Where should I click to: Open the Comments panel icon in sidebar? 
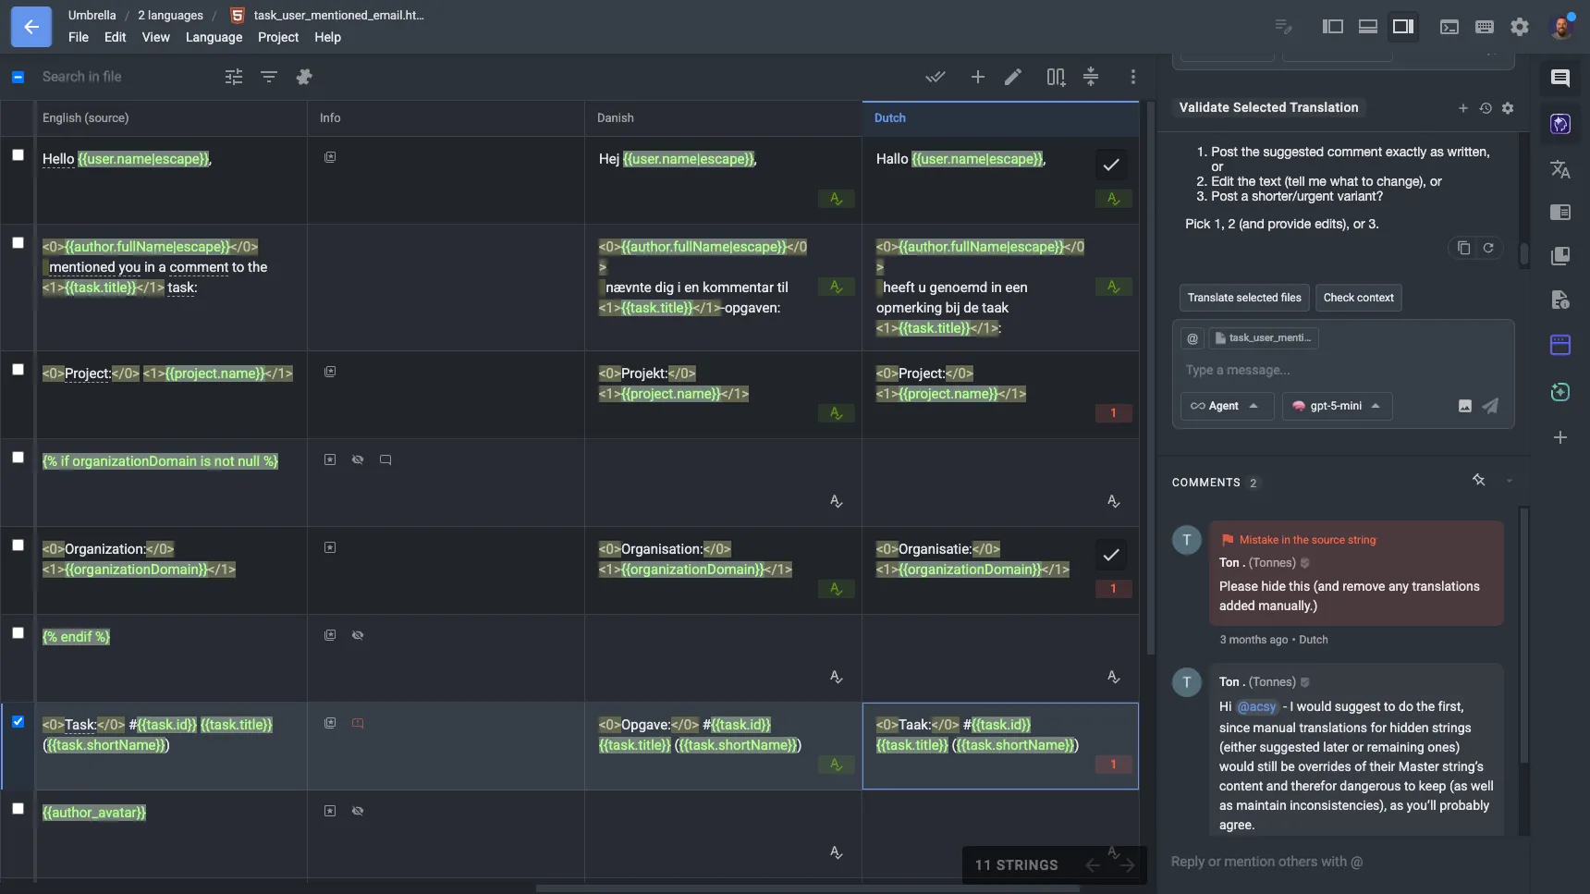coord(1560,79)
